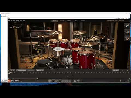Open the Edit menu
This screenshot has width=131, height=98.
tap(11, 21)
